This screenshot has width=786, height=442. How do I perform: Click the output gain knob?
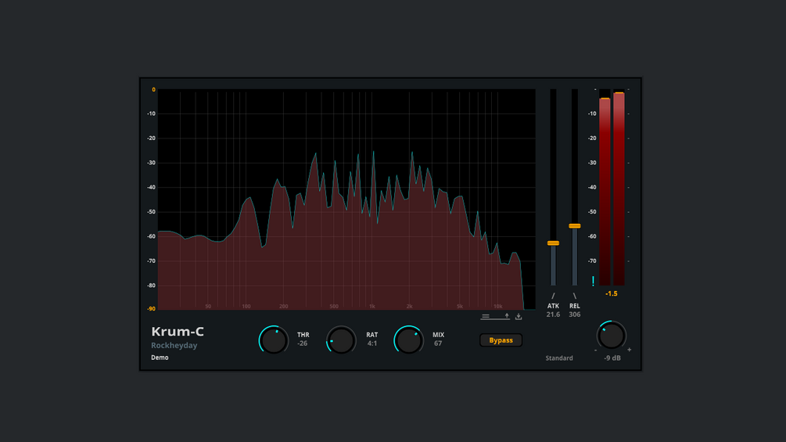pos(612,336)
